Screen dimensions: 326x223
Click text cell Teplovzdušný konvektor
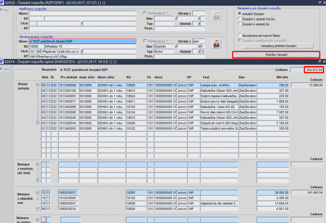pos(219,128)
